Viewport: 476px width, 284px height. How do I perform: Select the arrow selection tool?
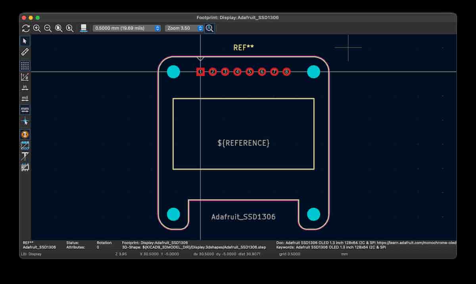point(25,41)
